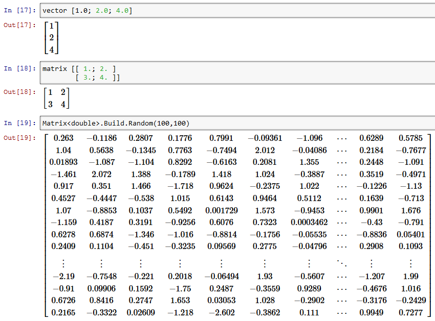Select the Out[18]: prompt label
The width and height of the screenshot is (435, 321).
(x=19, y=92)
